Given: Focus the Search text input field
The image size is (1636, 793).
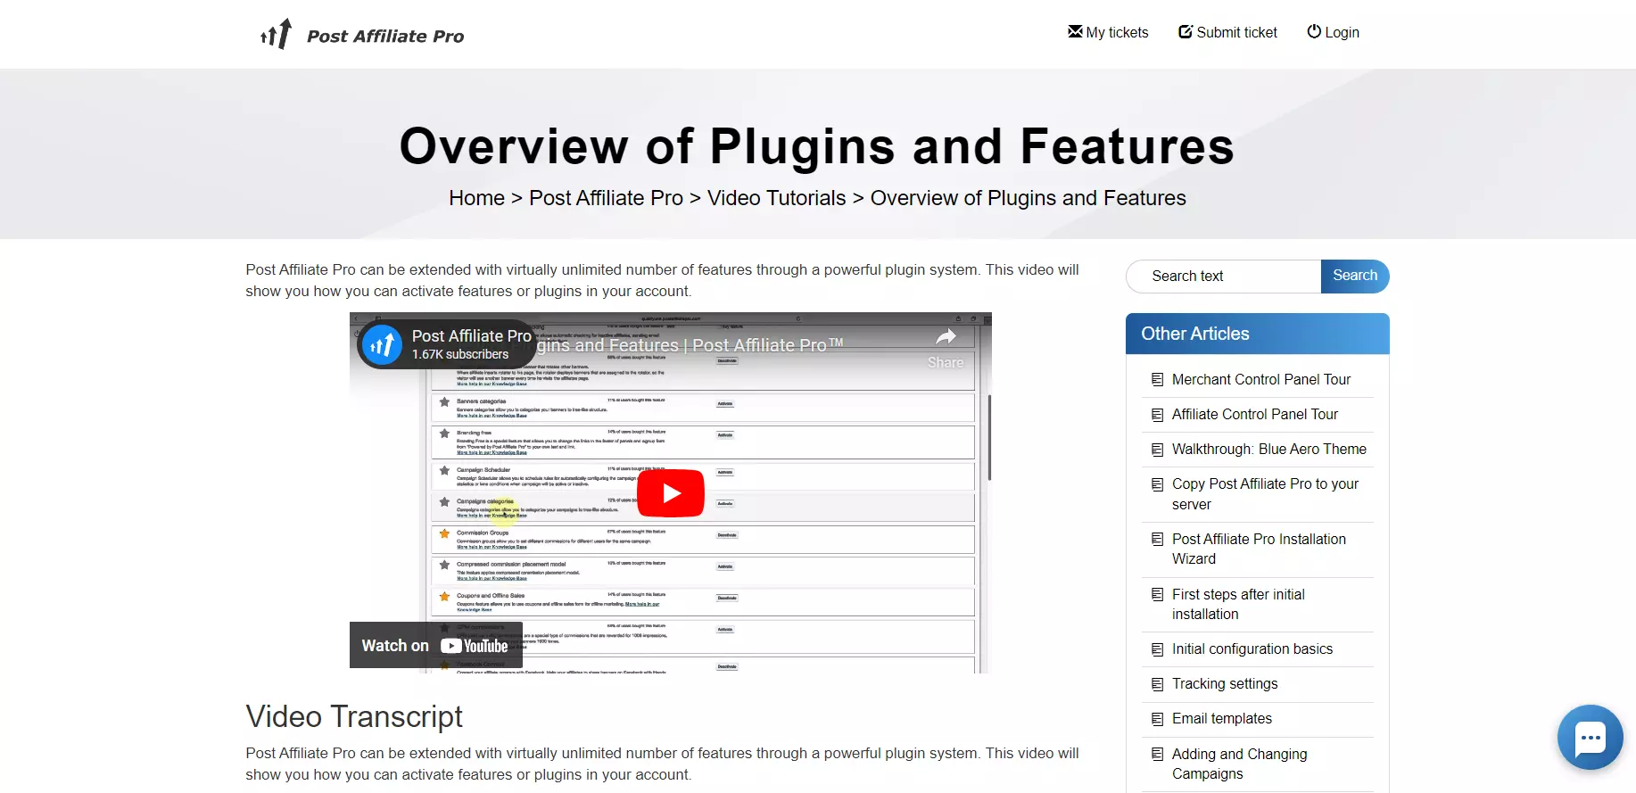Looking at the screenshot, I should [x=1224, y=277].
